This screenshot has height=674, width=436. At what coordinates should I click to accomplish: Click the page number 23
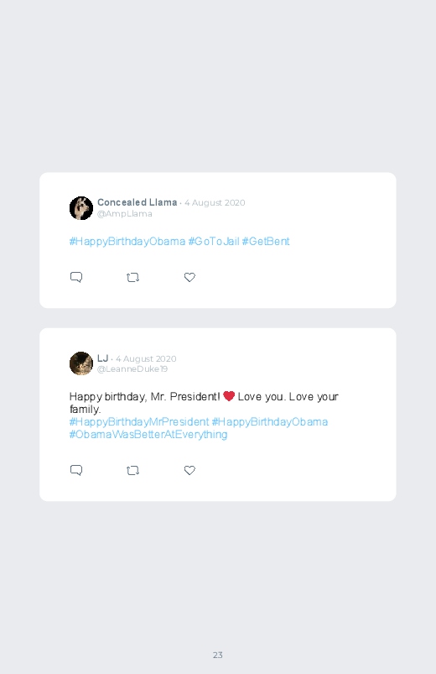218,655
